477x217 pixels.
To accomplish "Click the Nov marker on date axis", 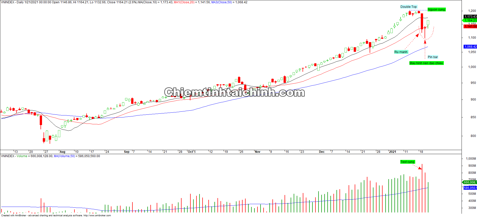I will tap(257, 152).
